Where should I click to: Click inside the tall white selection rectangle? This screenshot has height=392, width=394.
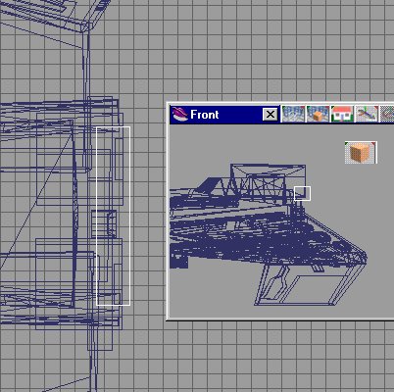(x=113, y=216)
